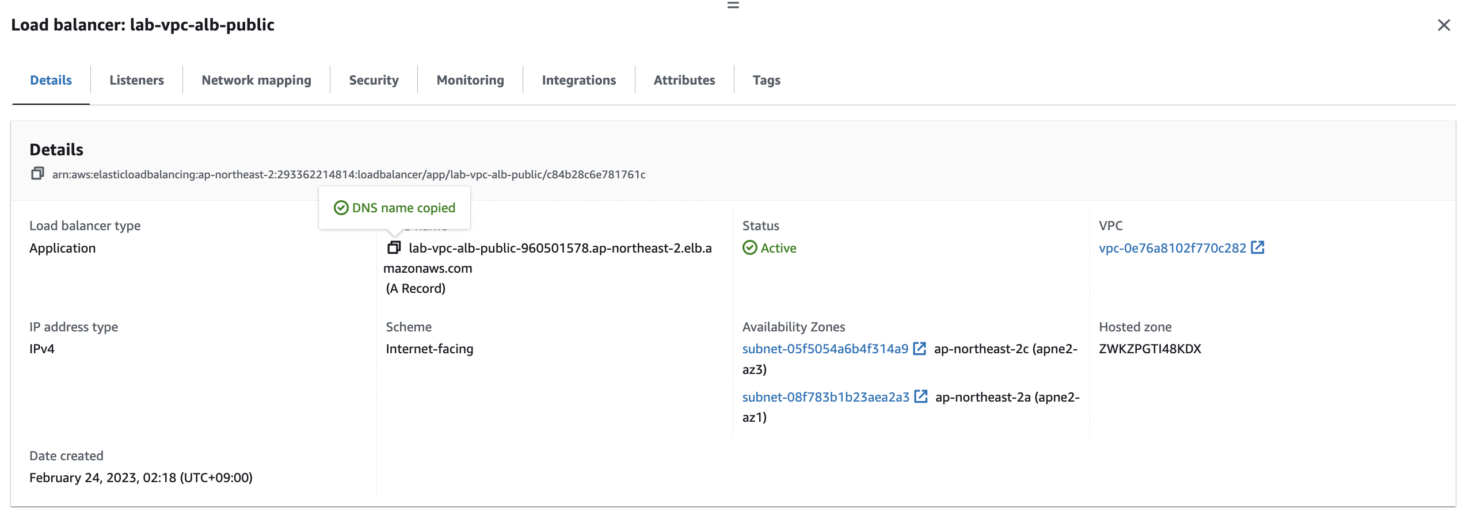Click the hosted zone ZWKZPGTI48KDX value
Viewport: 1470px width, 527px height.
pos(1149,349)
